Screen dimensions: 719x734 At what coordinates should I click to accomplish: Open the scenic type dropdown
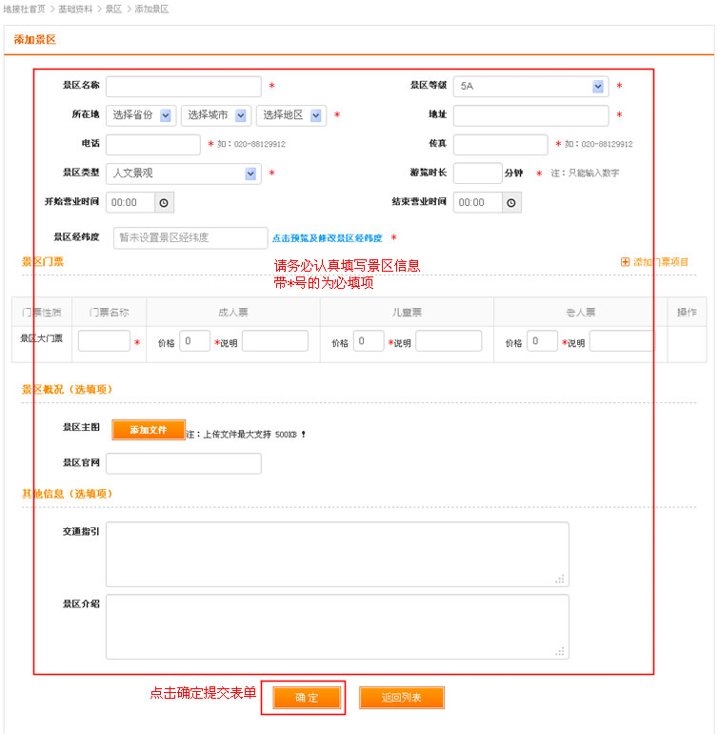point(250,173)
